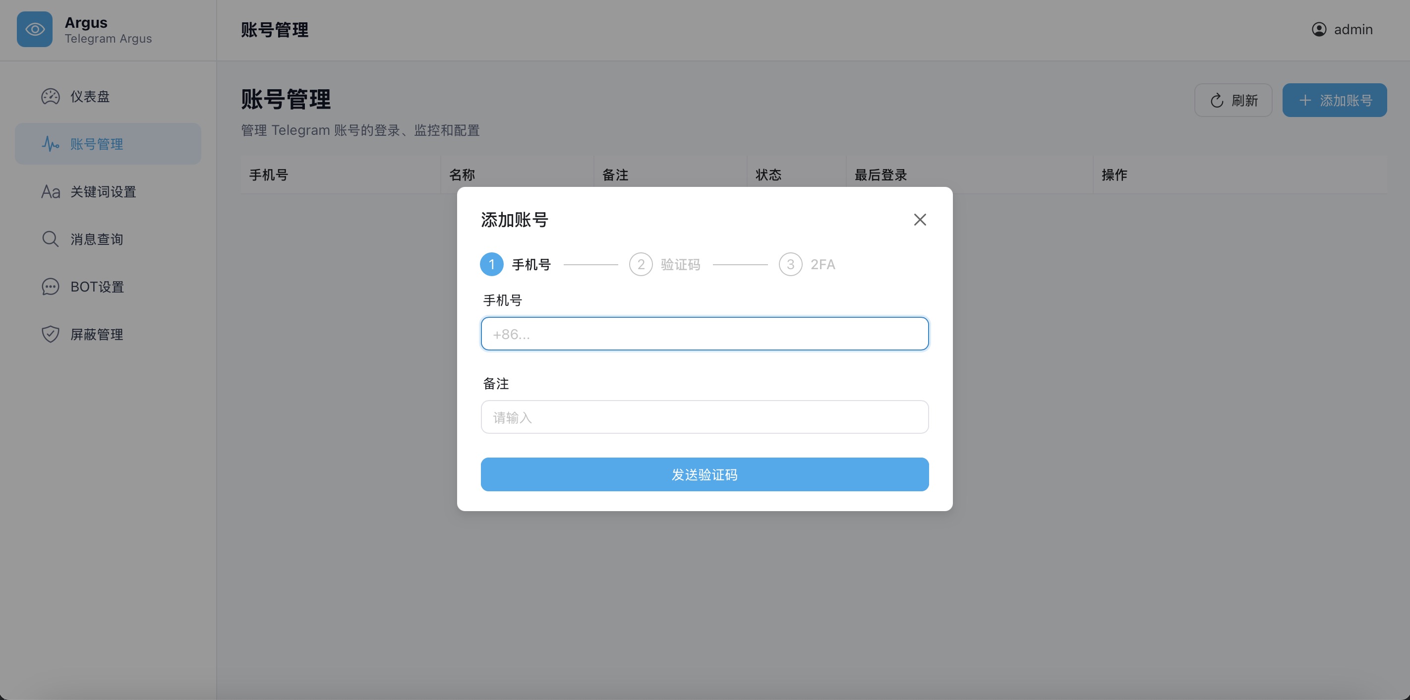The height and width of the screenshot is (700, 1410).
Task: Click the 最后登录 table column header
Action: tap(970, 175)
